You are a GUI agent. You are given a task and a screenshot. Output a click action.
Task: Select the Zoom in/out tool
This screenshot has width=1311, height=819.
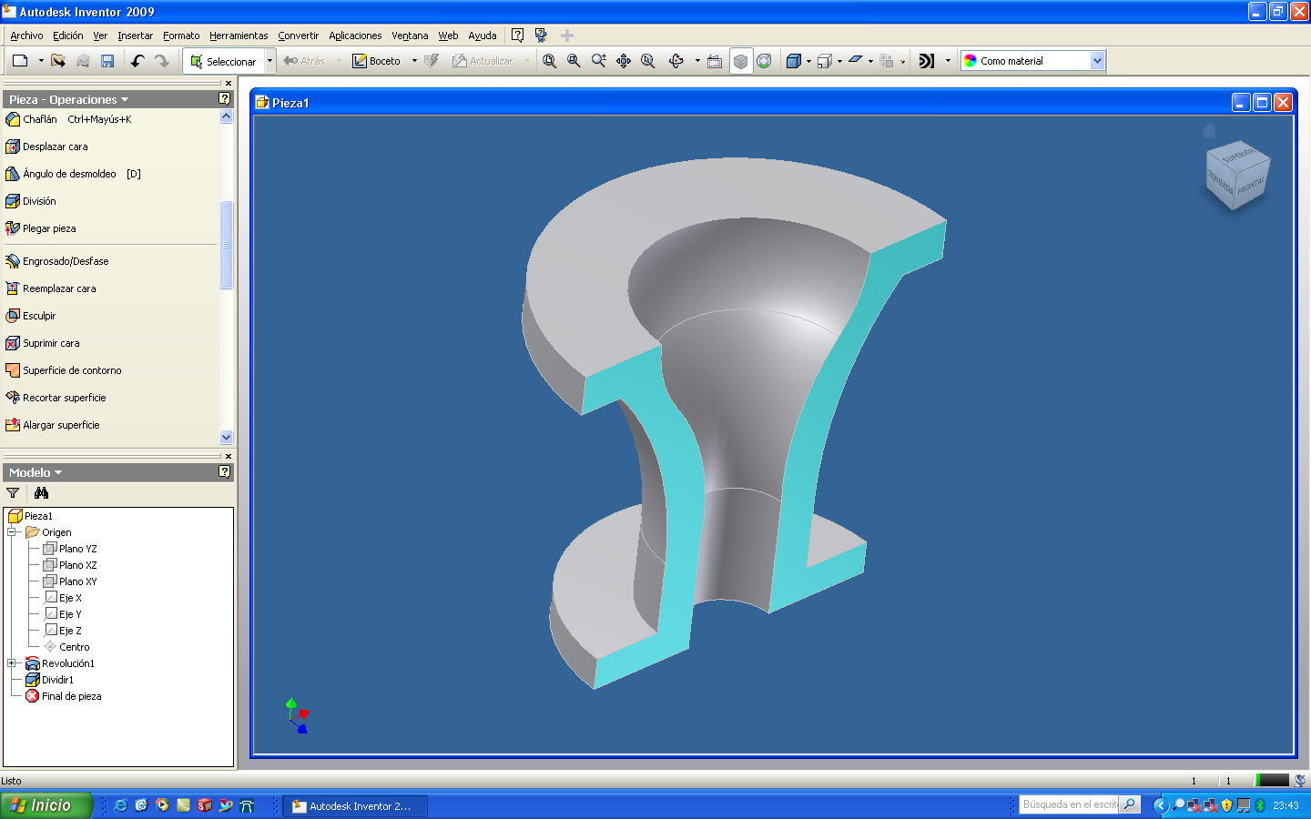click(598, 61)
